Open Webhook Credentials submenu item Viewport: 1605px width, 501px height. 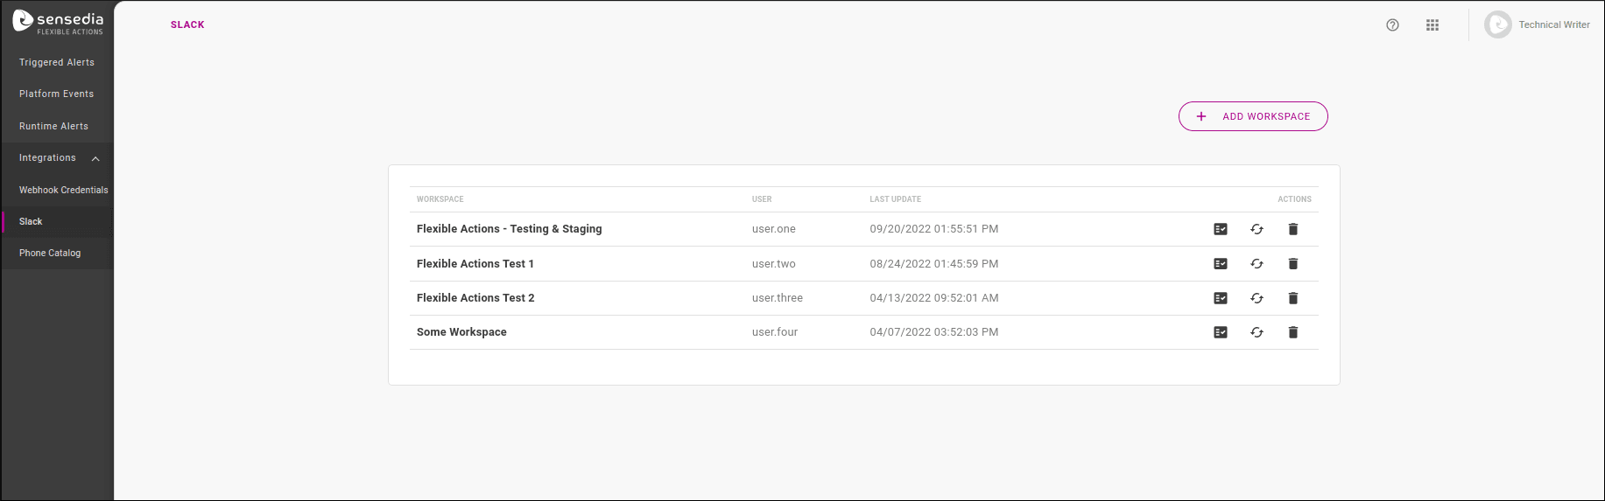pos(64,190)
